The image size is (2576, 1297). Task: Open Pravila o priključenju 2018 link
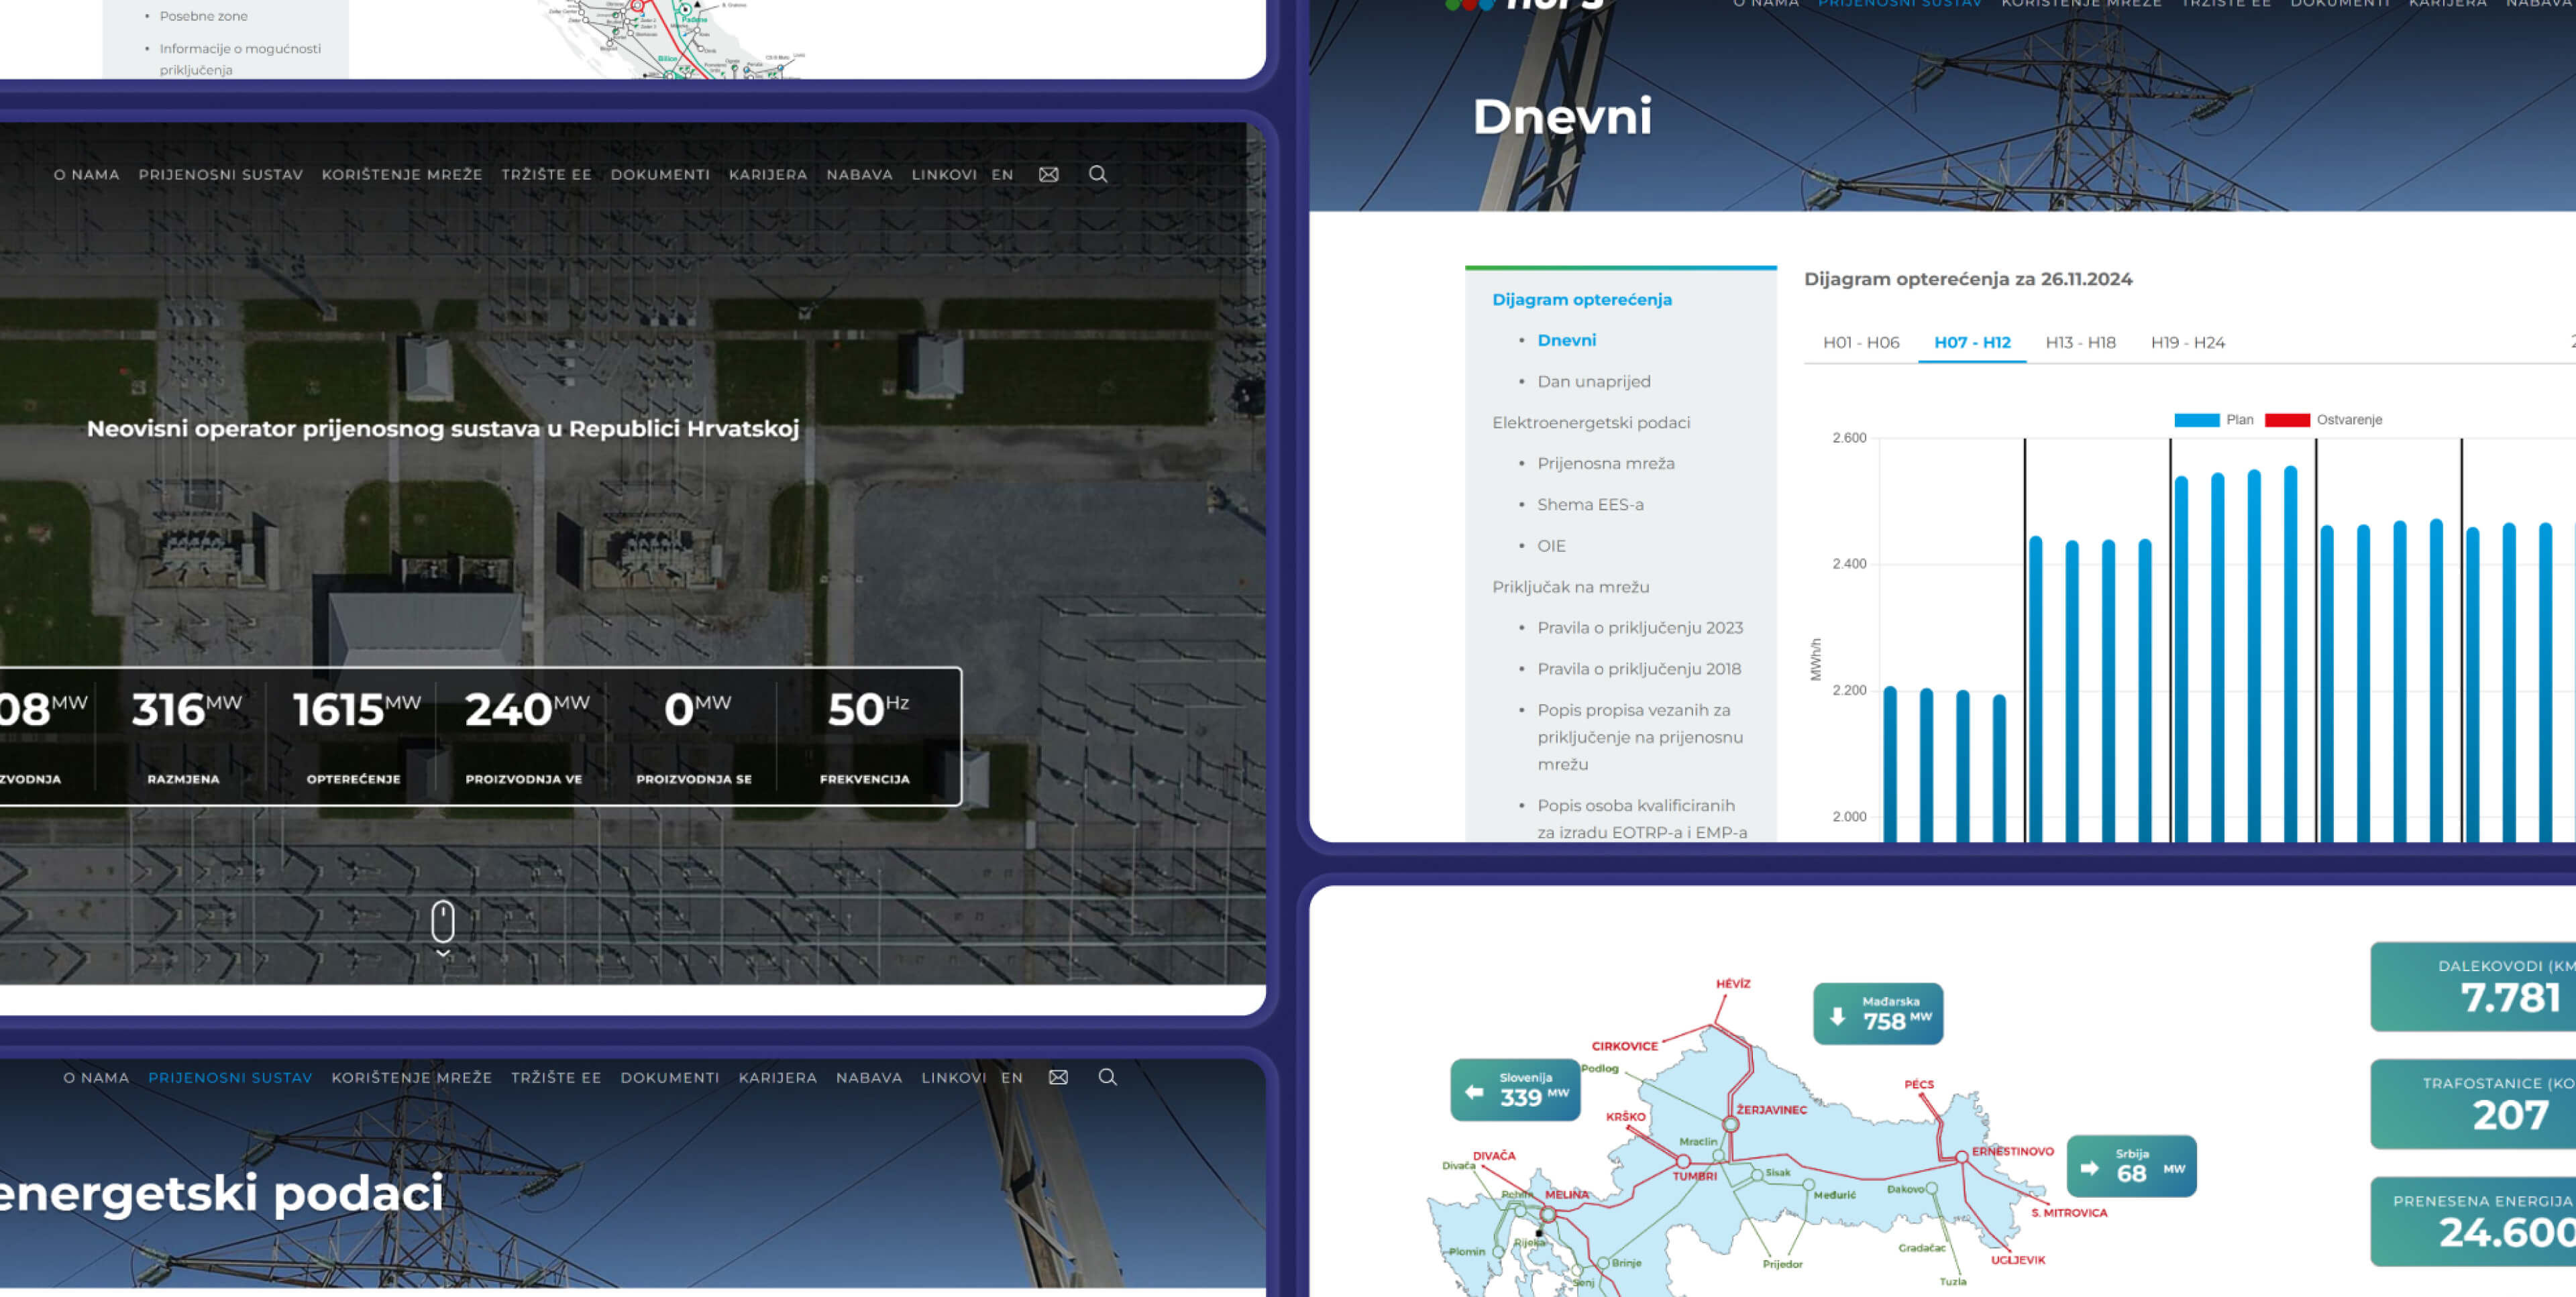point(1639,668)
